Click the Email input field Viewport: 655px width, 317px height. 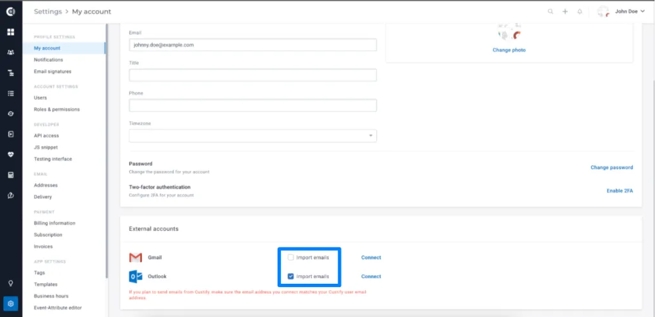click(253, 45)
